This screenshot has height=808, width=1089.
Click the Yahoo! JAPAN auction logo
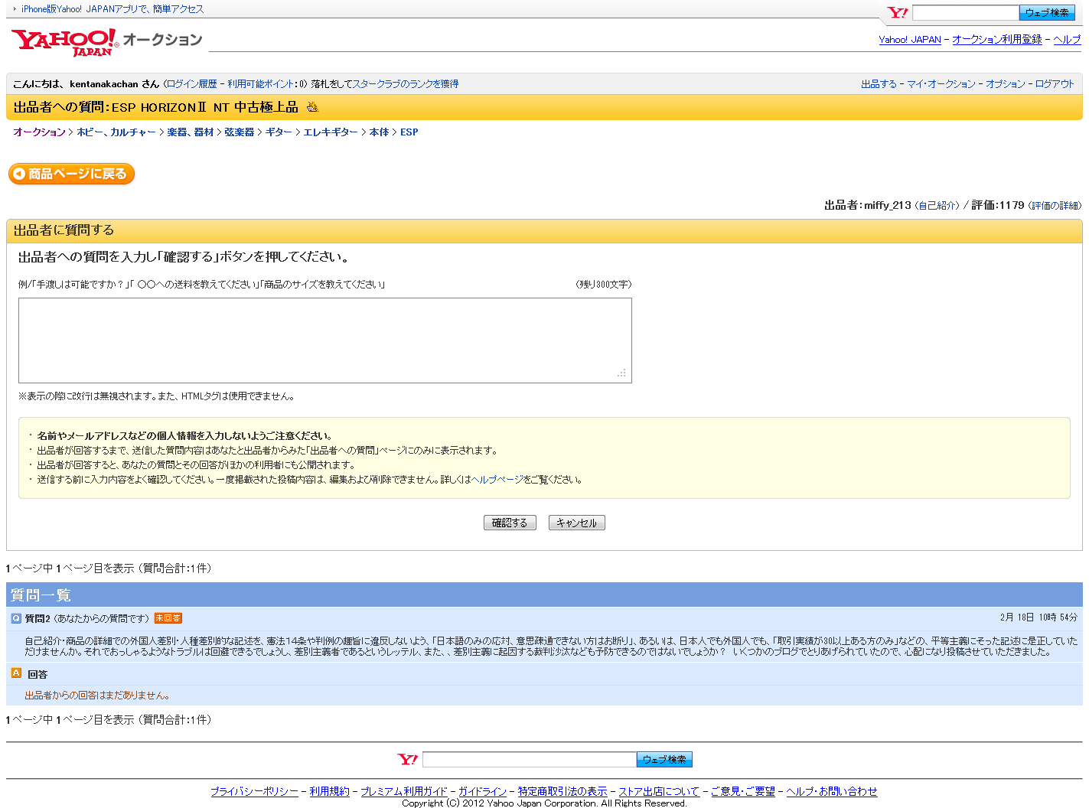[x=107, y=42]
